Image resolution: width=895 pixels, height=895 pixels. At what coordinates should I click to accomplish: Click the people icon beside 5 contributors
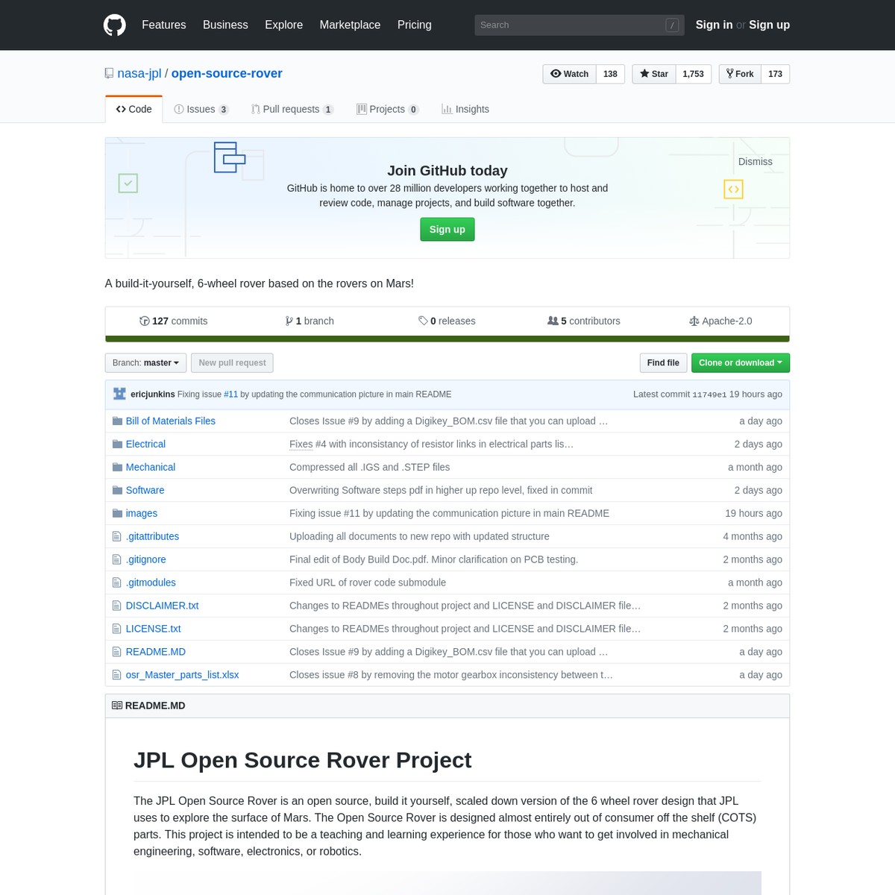click(553, 321)
